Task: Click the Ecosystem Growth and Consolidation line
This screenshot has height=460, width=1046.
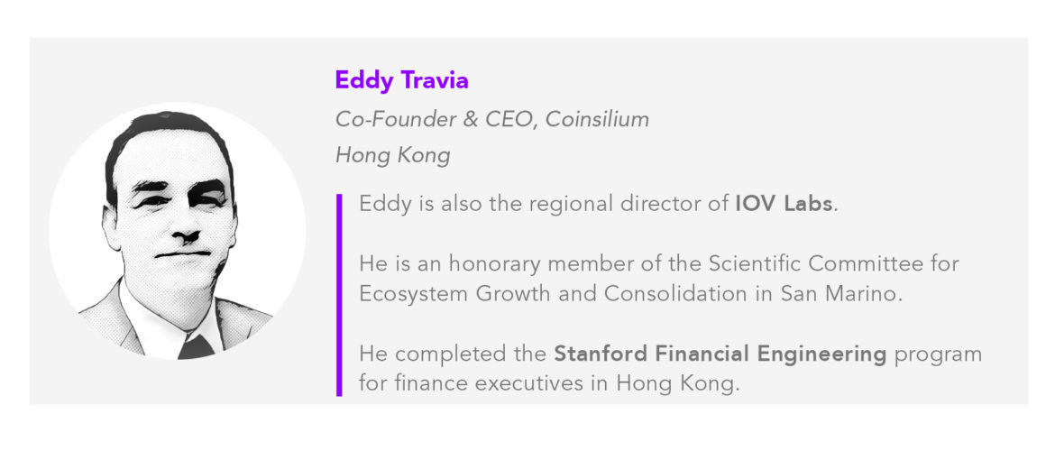Action: (x=630, y=294)
